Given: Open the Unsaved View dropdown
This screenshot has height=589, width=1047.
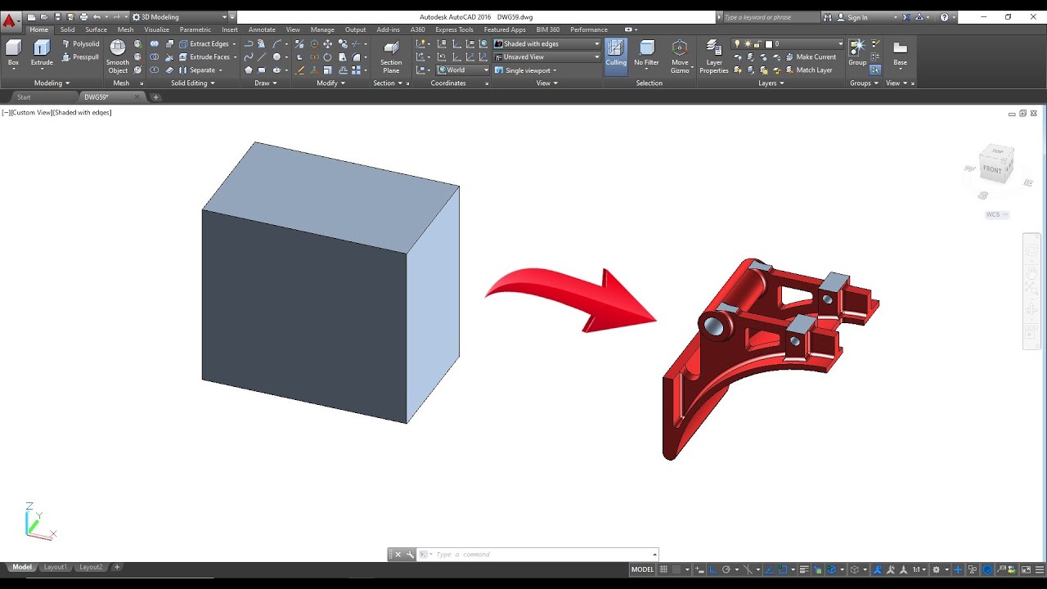Looking at the screenshot, I should tap(547, 57).
